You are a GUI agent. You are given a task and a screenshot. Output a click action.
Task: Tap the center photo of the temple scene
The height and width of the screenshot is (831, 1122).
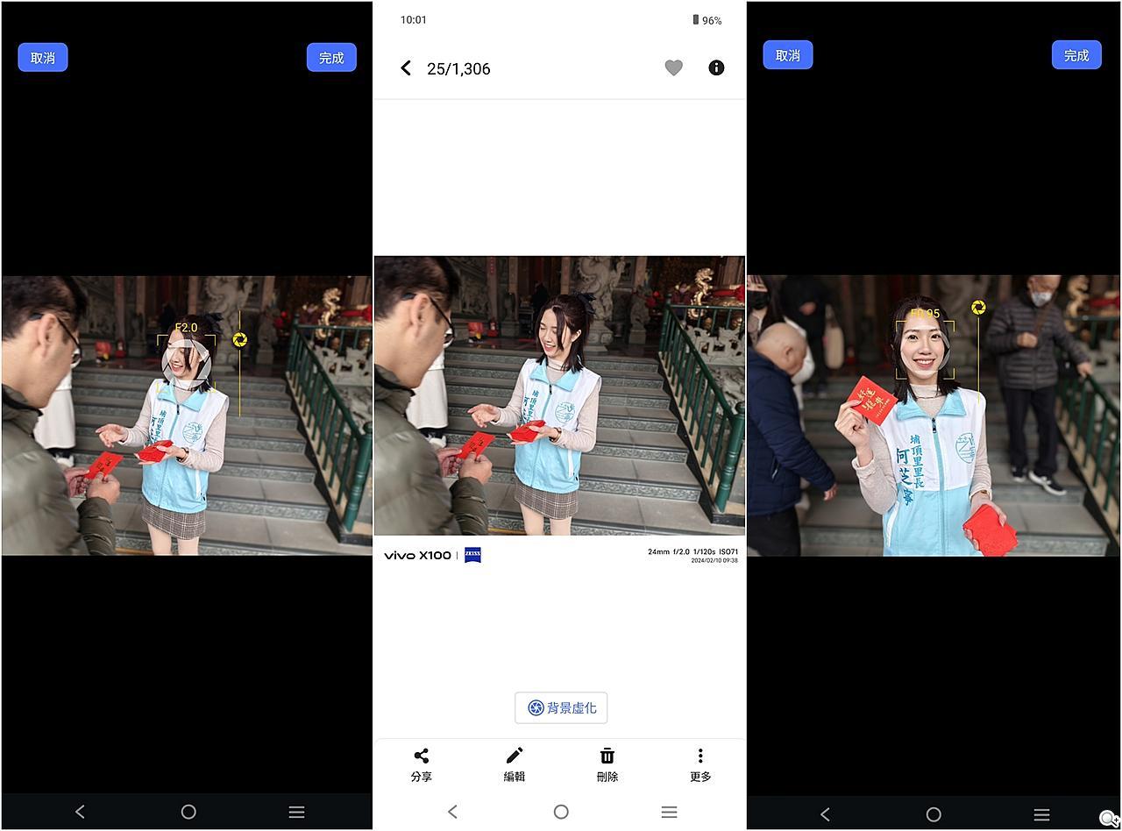tap(559, 395)
